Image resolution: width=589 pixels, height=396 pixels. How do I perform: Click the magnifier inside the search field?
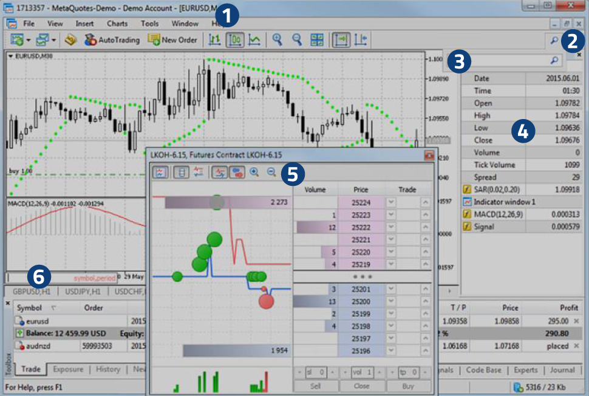[x=554, y=60]
